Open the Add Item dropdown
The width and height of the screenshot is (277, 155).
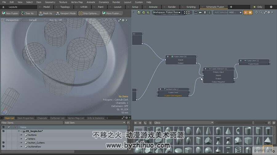click(95, 123)
